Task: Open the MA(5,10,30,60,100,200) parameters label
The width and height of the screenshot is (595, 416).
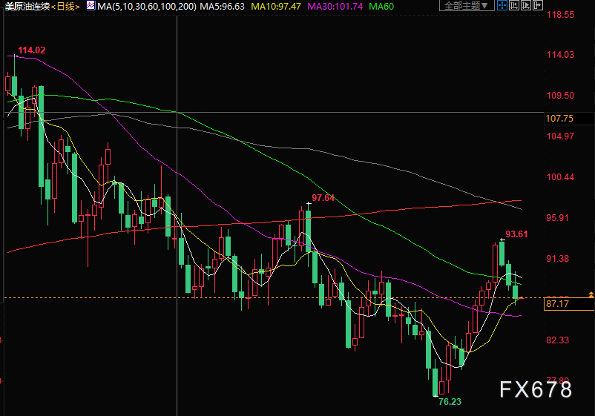Action: tap(147, 7)
